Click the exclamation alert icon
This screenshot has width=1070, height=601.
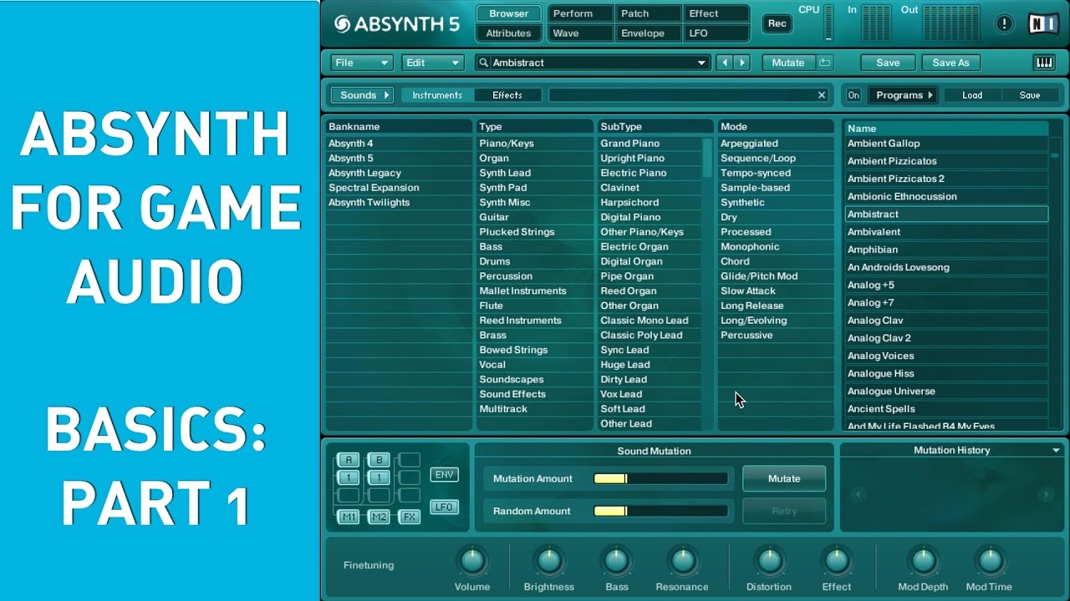[1004, 23]
